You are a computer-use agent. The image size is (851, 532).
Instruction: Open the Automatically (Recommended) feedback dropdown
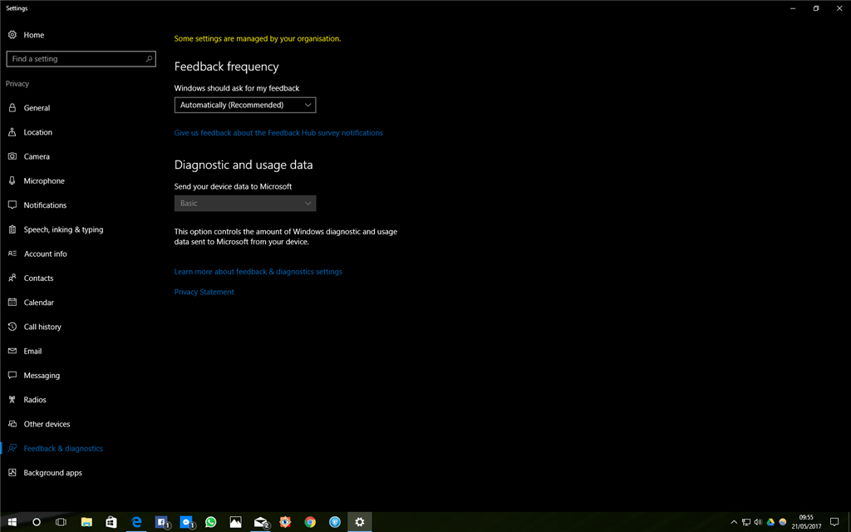coord(245,105)
